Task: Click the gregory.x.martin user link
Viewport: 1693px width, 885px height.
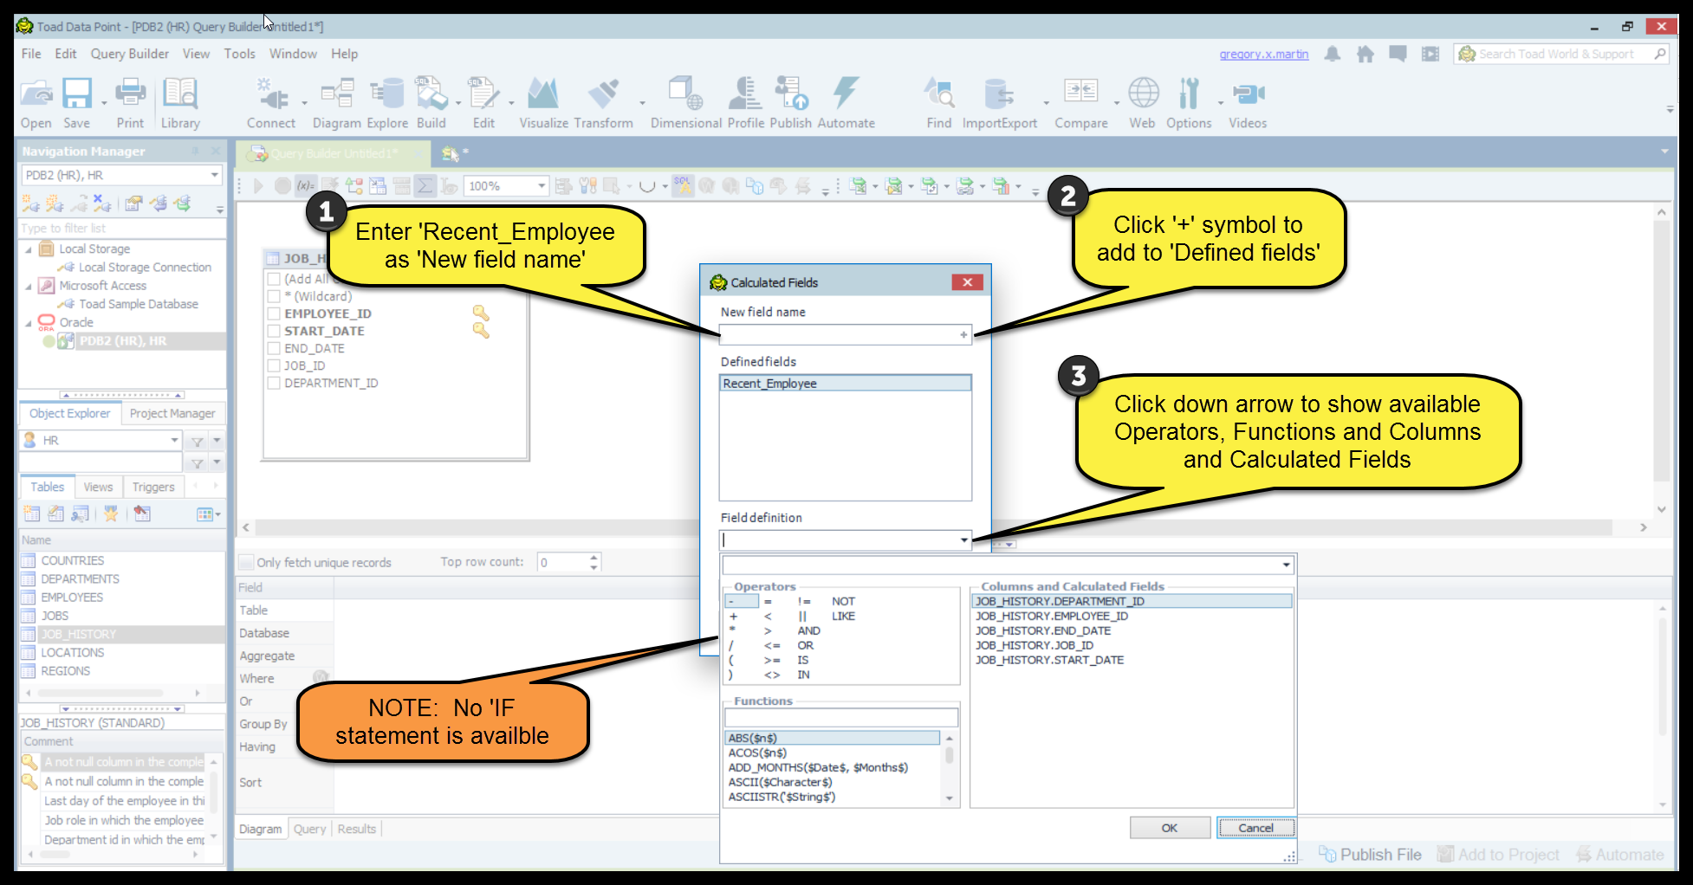Action: tap(1264, 54)
